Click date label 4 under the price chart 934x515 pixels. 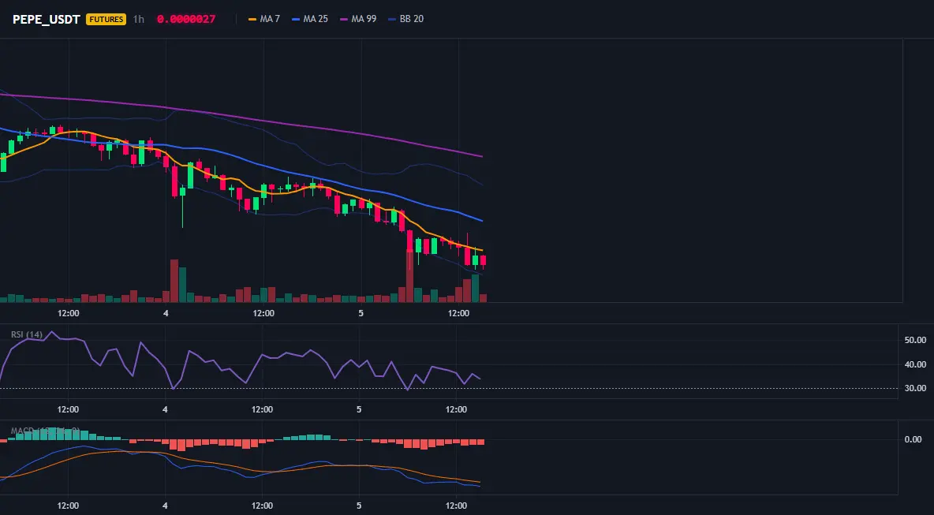click(x=166, y=313)
